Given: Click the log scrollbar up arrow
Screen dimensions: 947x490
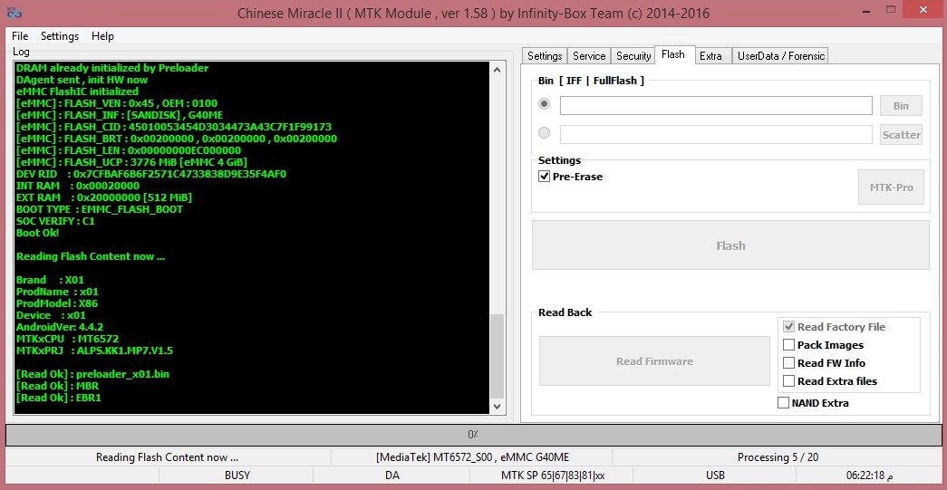Looking at the screenshot, I should pyautogui.click(x=497, y=70).
